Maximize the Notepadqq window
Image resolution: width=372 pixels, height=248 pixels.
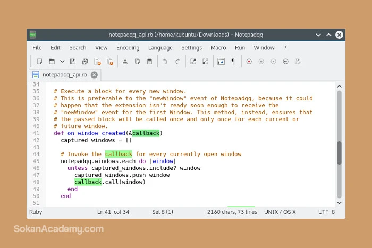click(x=329, y=35)
